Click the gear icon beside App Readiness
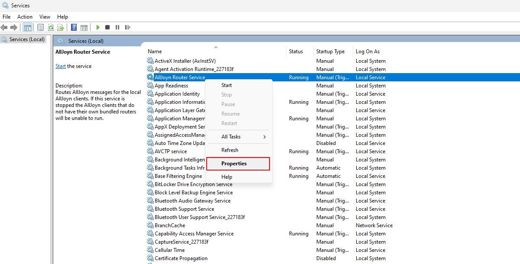The image size is (520, 264). (x=150, y=86)
